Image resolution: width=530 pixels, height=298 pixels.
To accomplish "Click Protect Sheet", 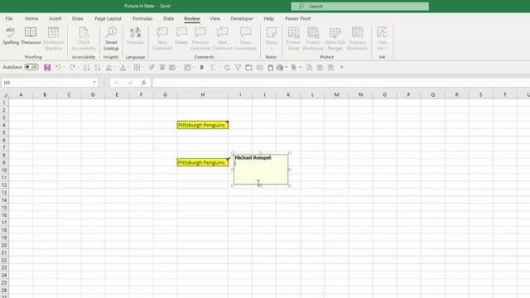I will pos(293,39).
